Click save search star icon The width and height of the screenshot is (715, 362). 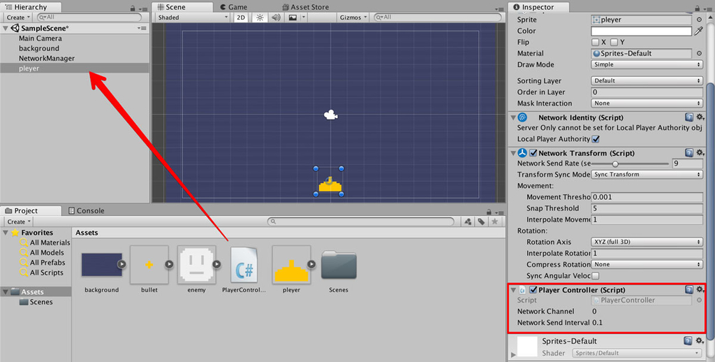(x=495, y=222)
